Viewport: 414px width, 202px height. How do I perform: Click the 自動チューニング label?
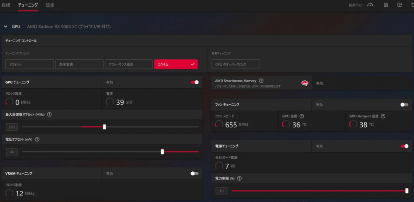(221, 53)
